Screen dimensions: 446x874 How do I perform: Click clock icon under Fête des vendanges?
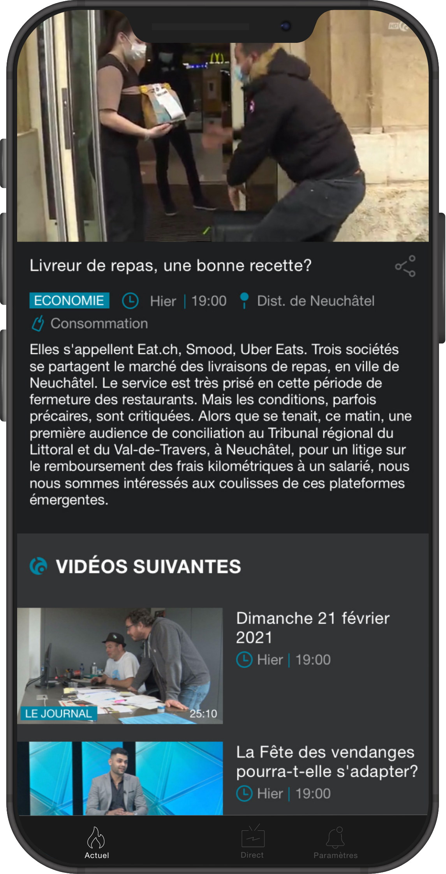pyautogui.click(x=244, y=793)
